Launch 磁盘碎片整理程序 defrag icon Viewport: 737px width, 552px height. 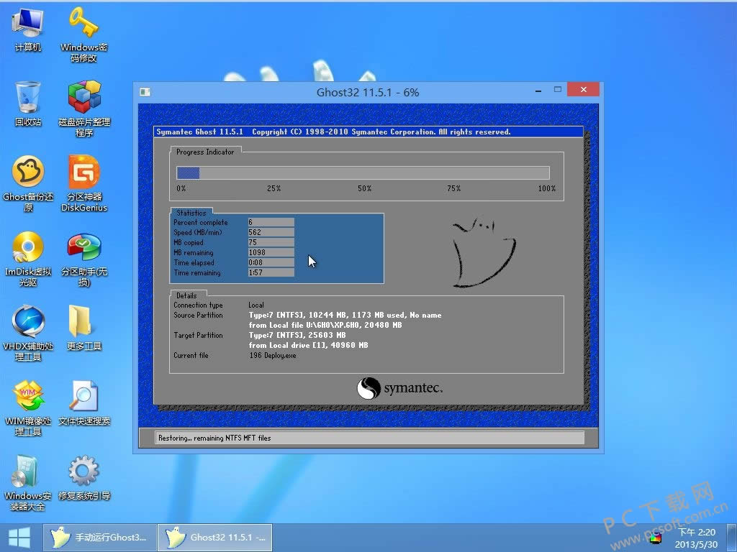[83, 98]
